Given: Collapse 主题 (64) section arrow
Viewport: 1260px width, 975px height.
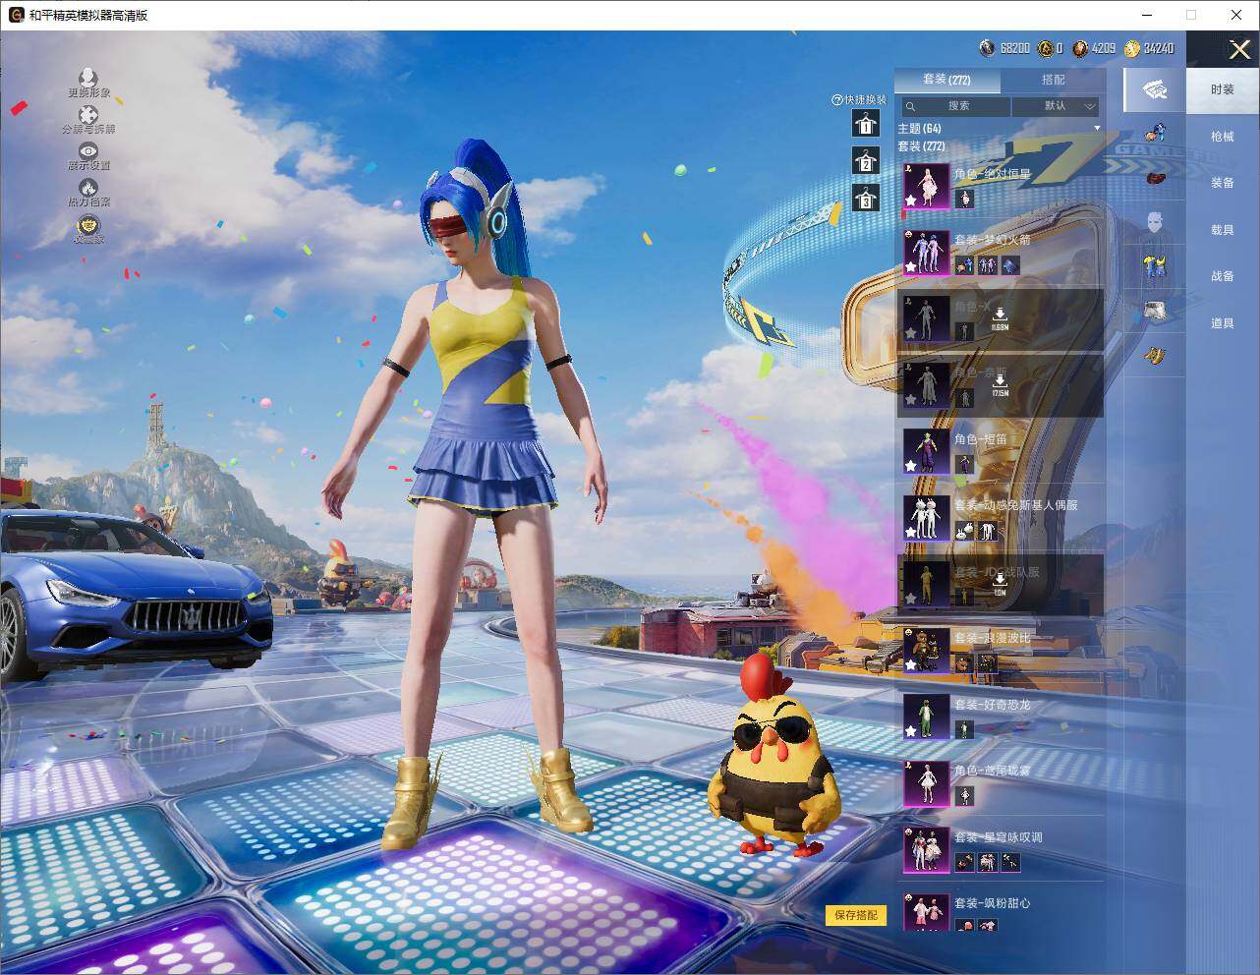Looking at the screenshot, I should coord(1097,129).
